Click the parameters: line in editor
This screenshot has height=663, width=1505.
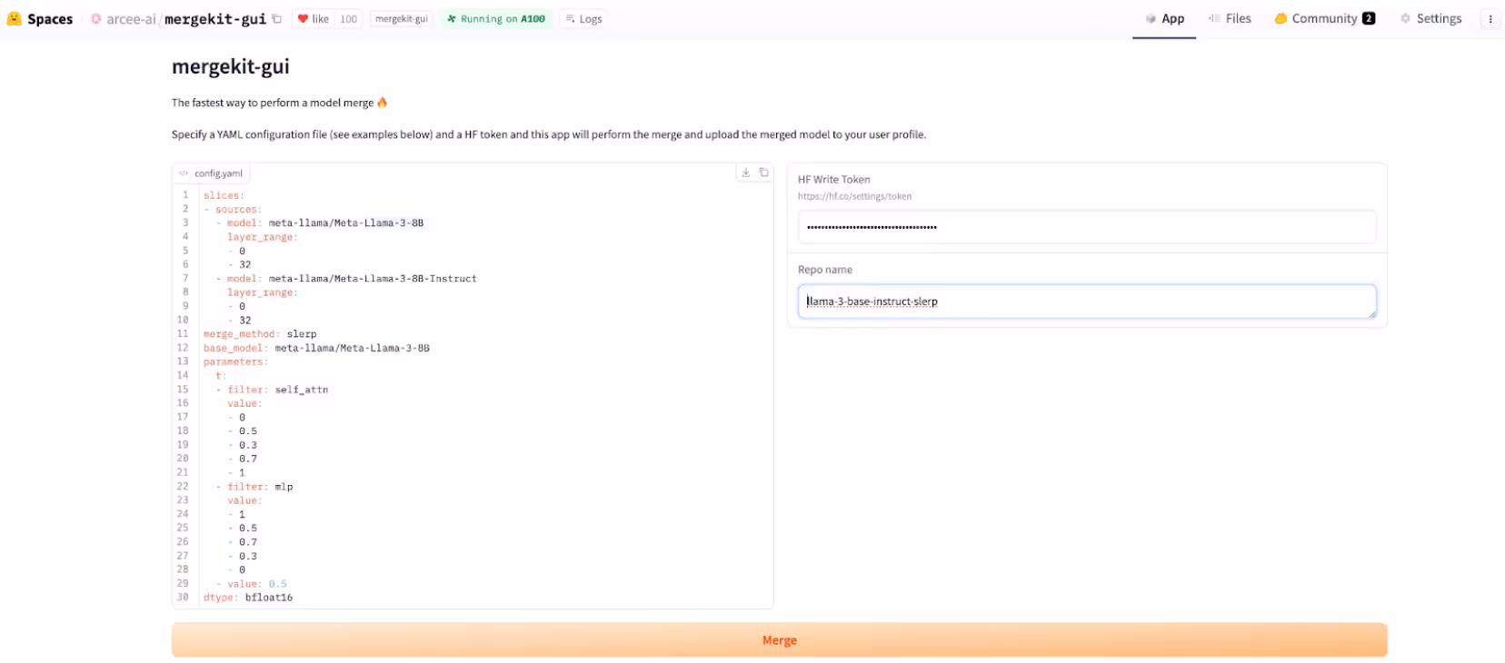236,362
